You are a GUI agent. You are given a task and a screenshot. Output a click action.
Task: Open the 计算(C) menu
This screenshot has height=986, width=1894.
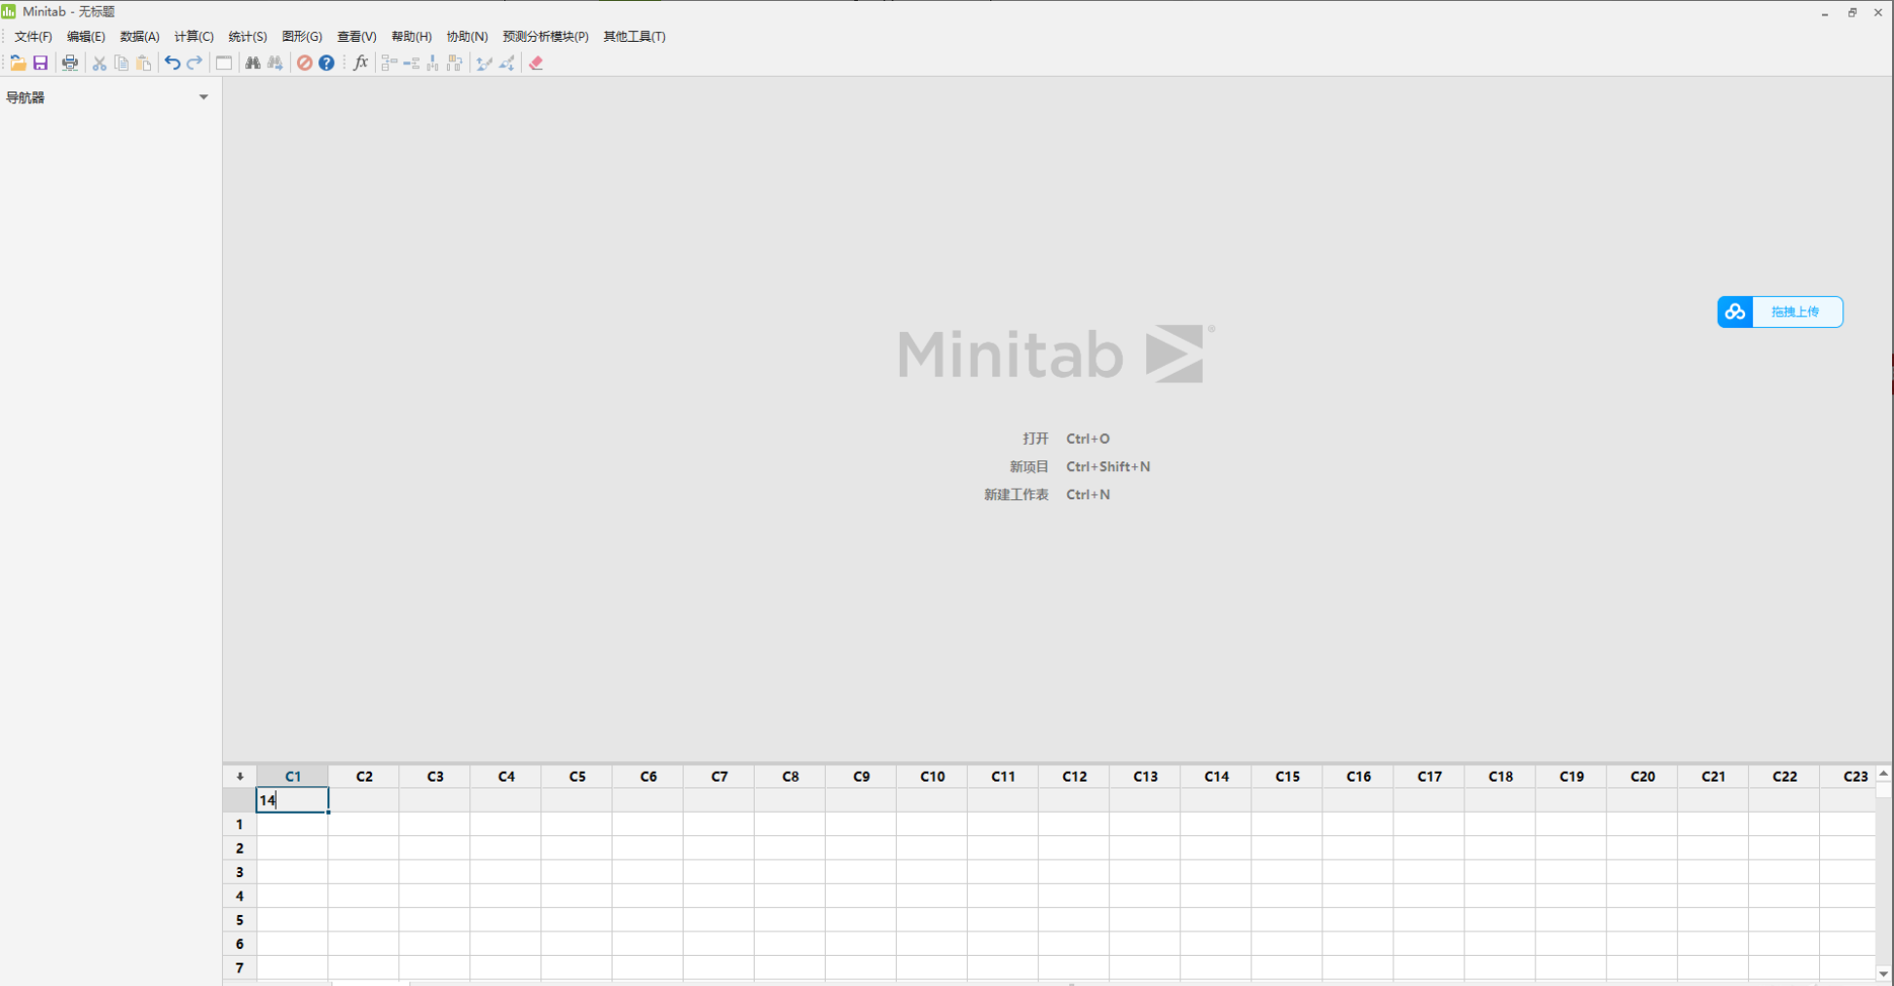(194, 37)
